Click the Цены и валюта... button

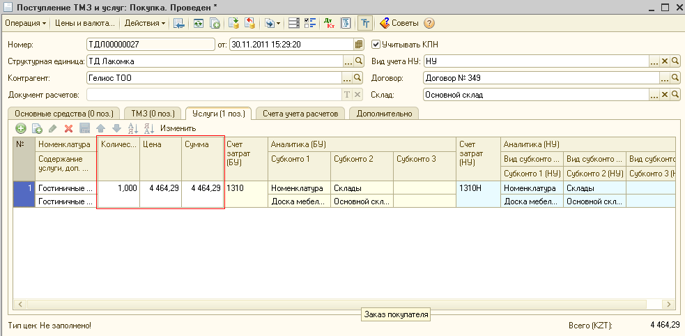point(86,23)
